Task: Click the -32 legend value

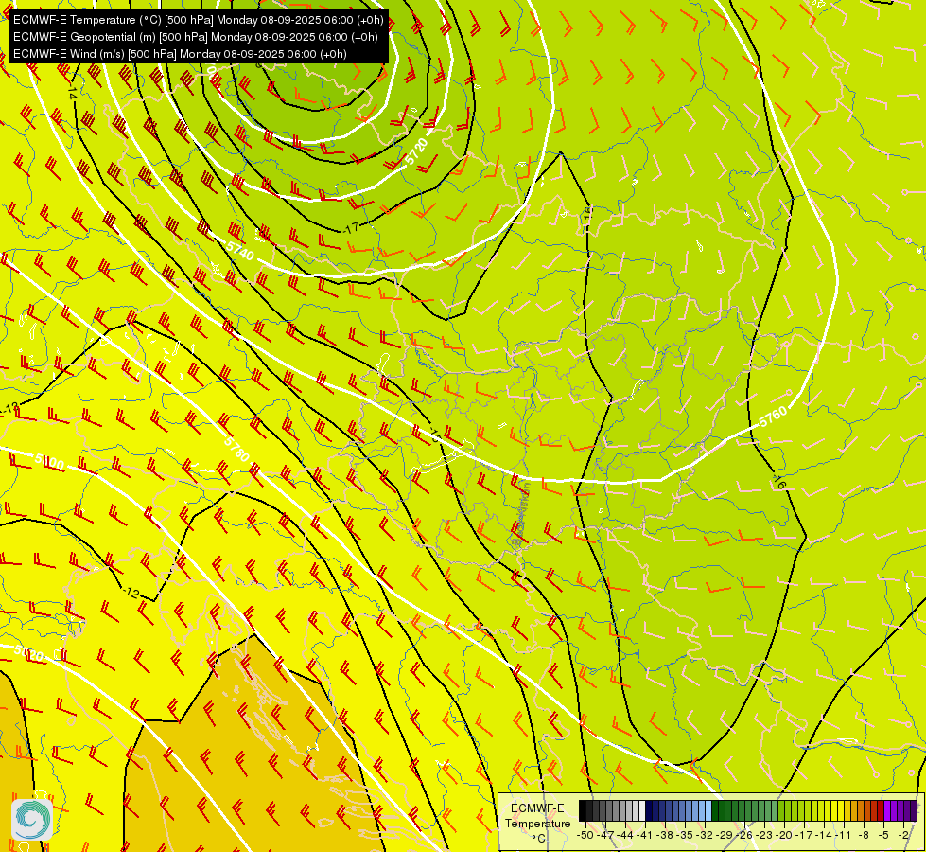Action: (705, 835)
